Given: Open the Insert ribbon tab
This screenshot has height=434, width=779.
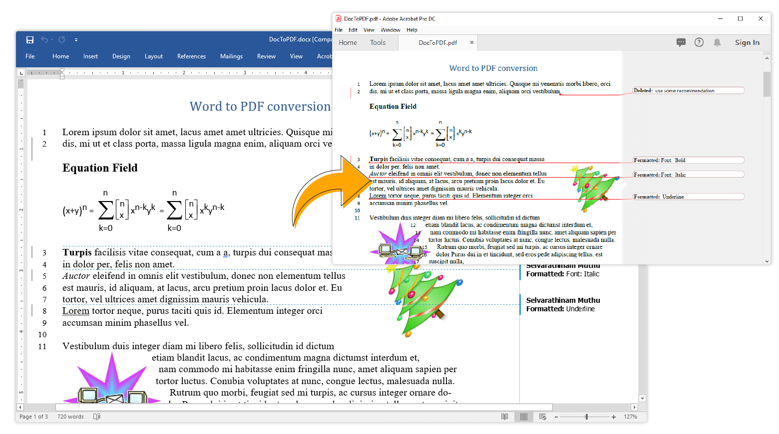Looking at the screenshot, I should [90, 56].
